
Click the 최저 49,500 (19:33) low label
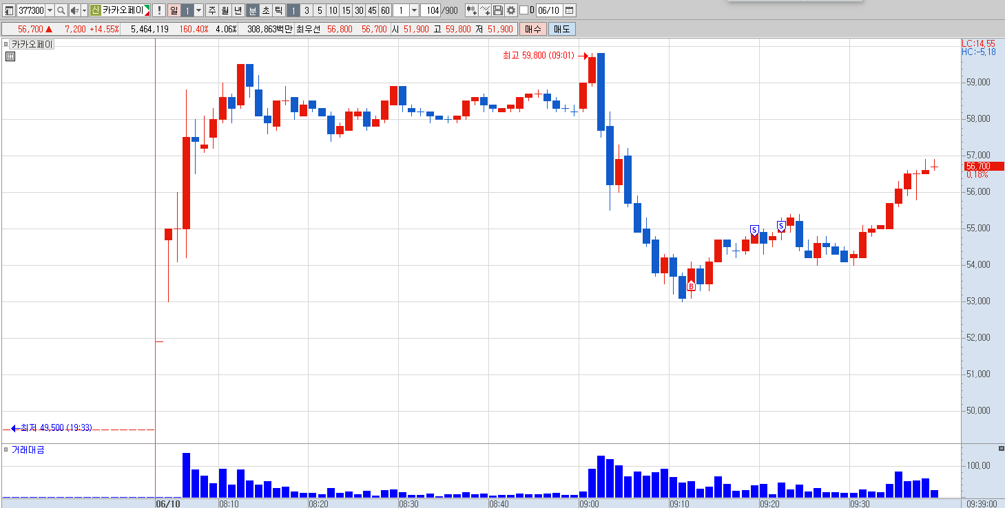(x=56, y=427)
